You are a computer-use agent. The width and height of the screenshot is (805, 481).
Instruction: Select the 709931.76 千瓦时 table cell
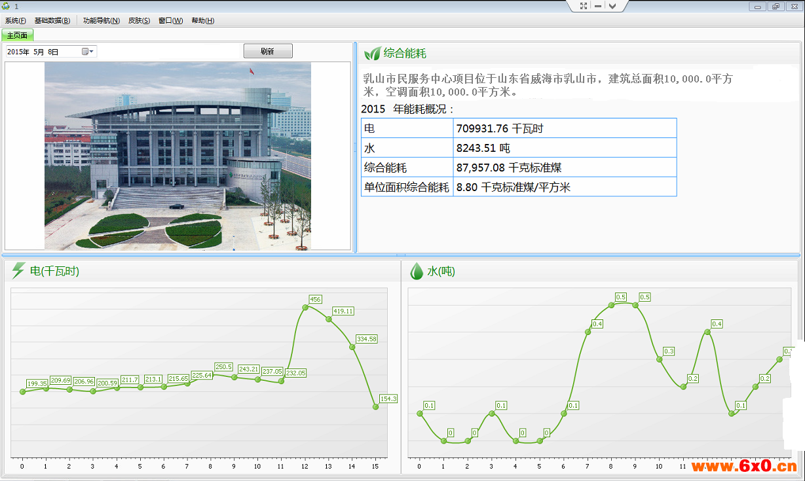click(565, 128)
